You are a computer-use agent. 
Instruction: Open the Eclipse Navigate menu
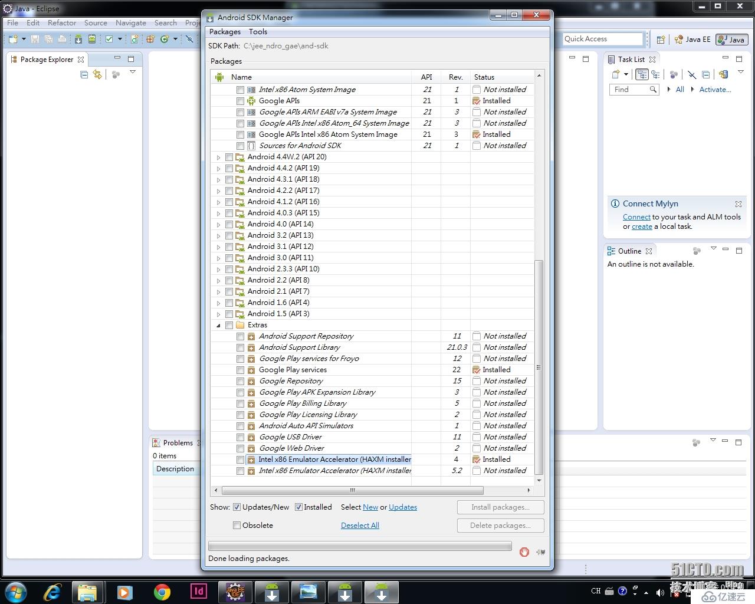click(x=131, y=22)
